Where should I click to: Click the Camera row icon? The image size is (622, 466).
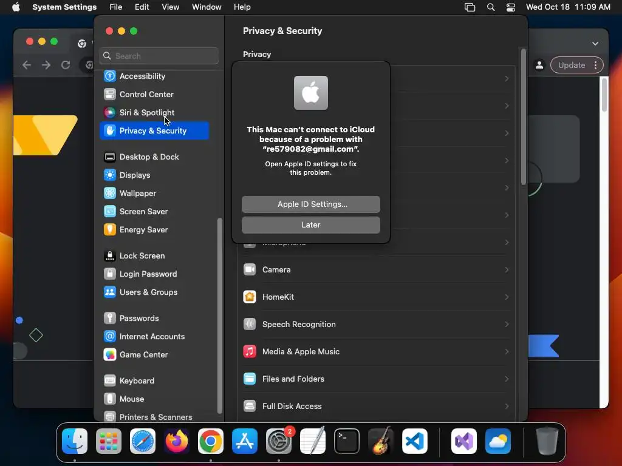pyautogui.click(x=250, y=270)
